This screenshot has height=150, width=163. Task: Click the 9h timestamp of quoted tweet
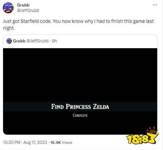54,41
